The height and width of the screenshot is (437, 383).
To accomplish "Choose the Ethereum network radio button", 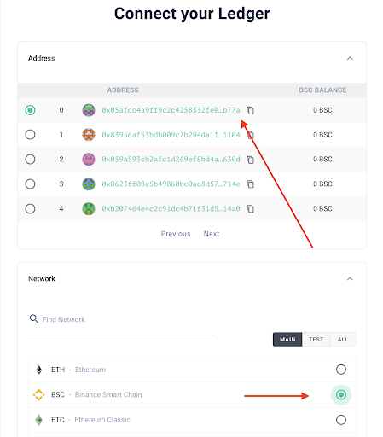I will [x=341, y=370].
